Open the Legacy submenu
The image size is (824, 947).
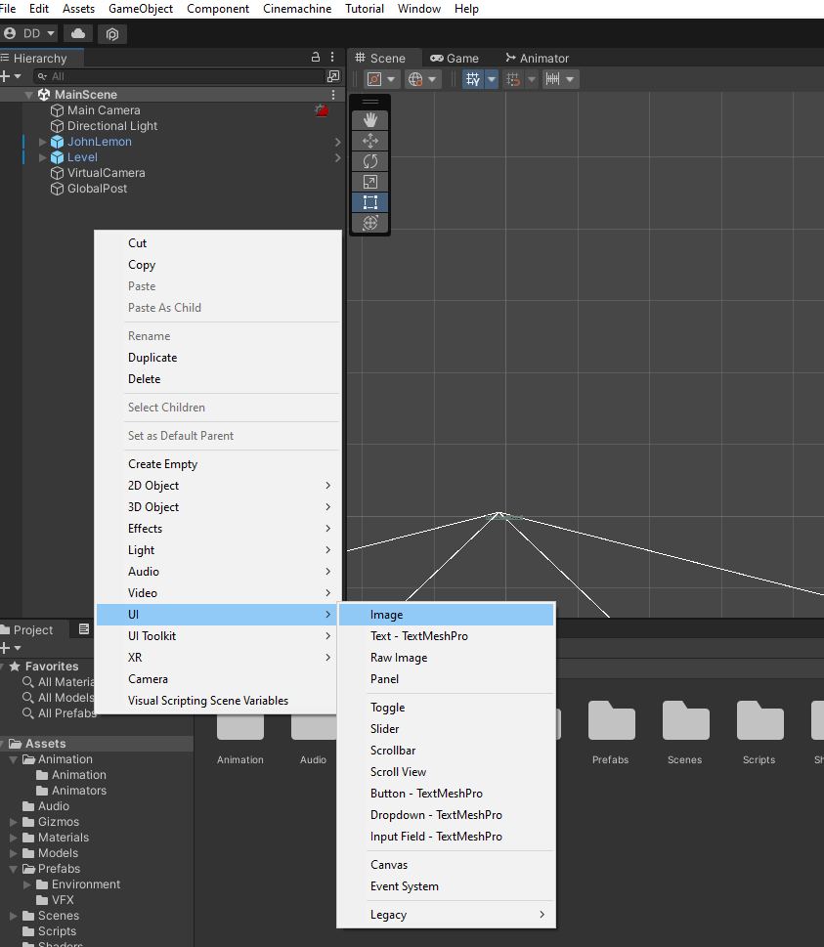click(446, 915)
